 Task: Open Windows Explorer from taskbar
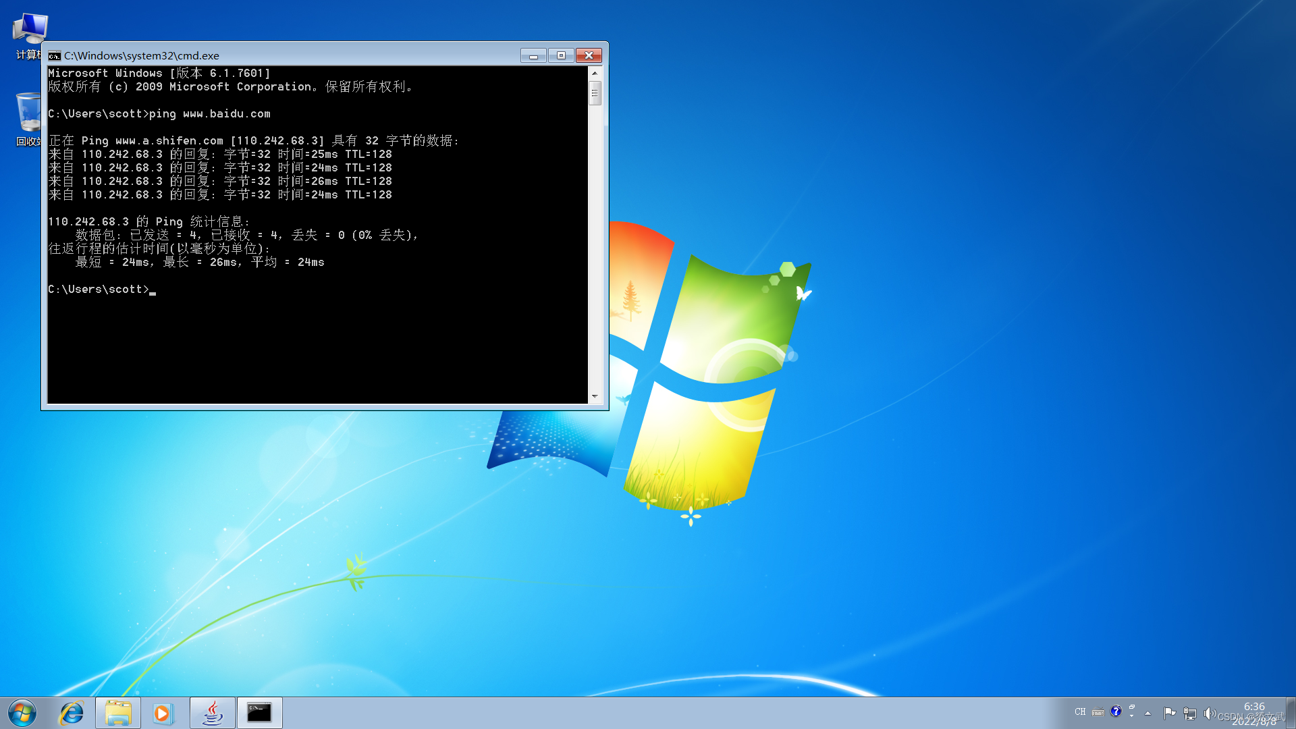tap(117, 712)
